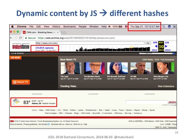
Task: Click the CNN logo in footer
Action: tap(12, 121)
